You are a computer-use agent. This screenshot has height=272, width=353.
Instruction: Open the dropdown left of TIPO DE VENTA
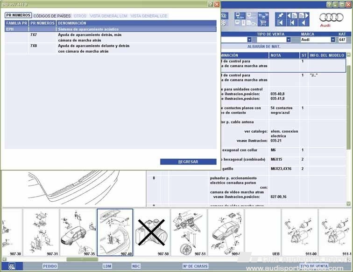tap(249, 40)
